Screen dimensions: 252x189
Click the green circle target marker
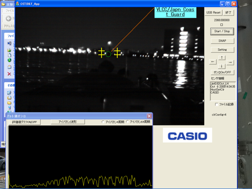(108, 54)
